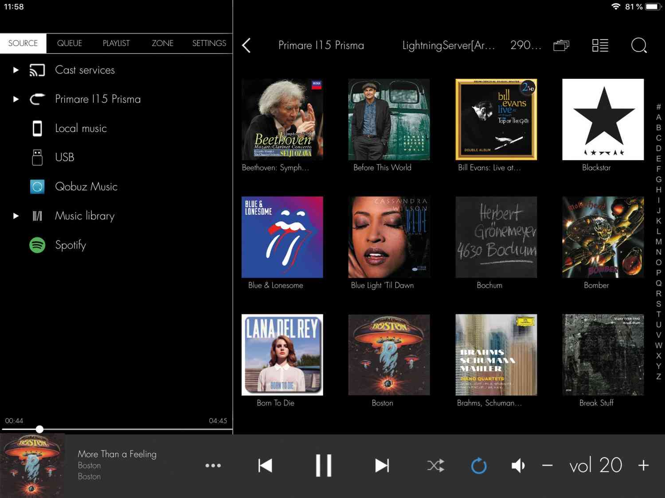The image size is (665, 498).
Task: Click the Primare I15 Prisma breadcrumb
Action: [x=321, y=45]
